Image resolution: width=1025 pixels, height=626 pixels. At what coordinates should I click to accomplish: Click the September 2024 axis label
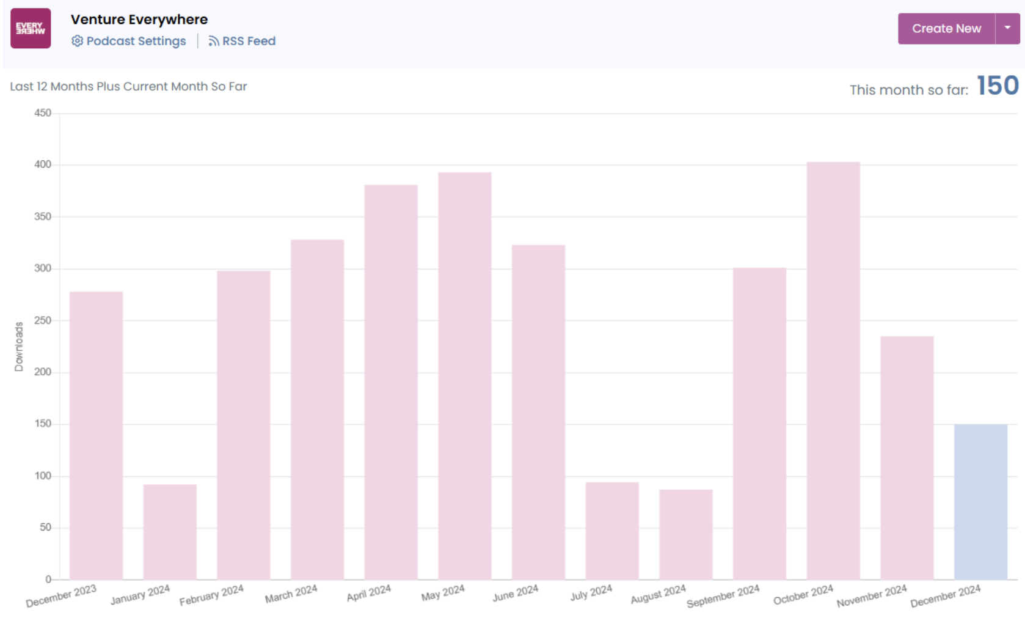pyautogui.click(x=723, y=596)
